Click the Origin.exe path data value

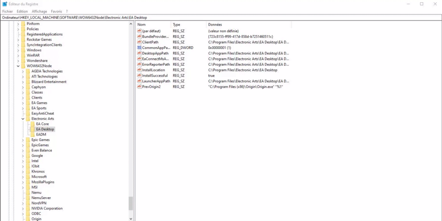click(x=245, y=86)
